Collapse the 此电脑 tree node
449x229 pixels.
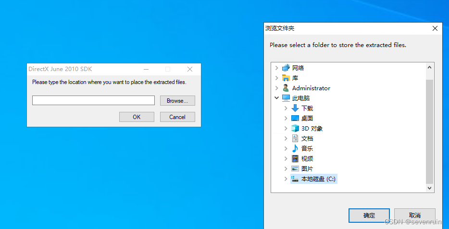click(276, 98)
